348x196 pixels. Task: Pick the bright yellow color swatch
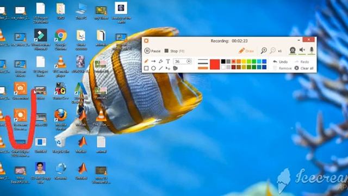(x=244, y=62)
